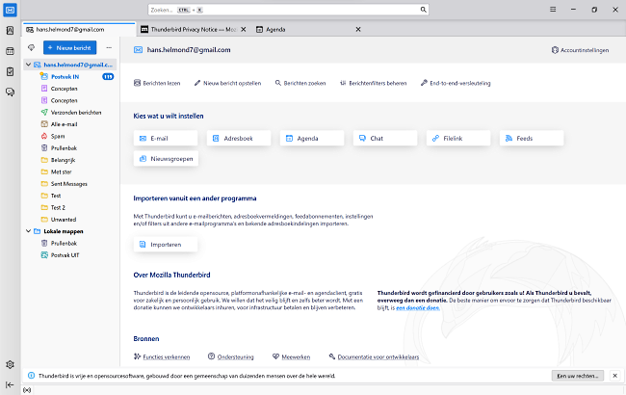The width and height of the screenshot is (626, 395).
Task: Dismiss the open-source notification bar
Action: click(614, 376)
